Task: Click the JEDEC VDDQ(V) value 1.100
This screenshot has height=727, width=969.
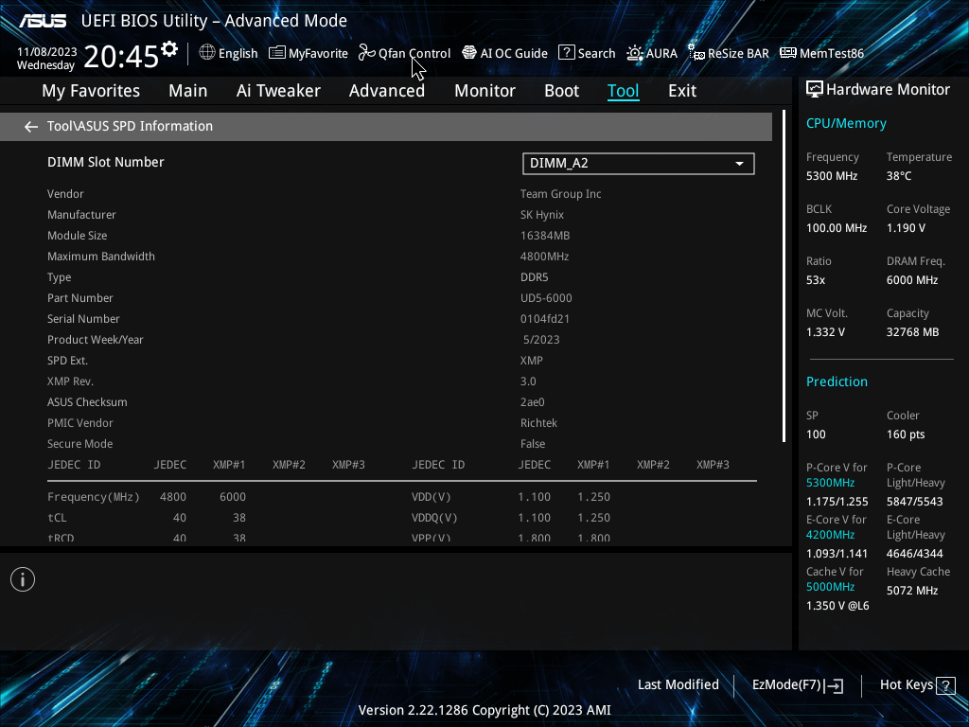Action: [x=534, y=518]
